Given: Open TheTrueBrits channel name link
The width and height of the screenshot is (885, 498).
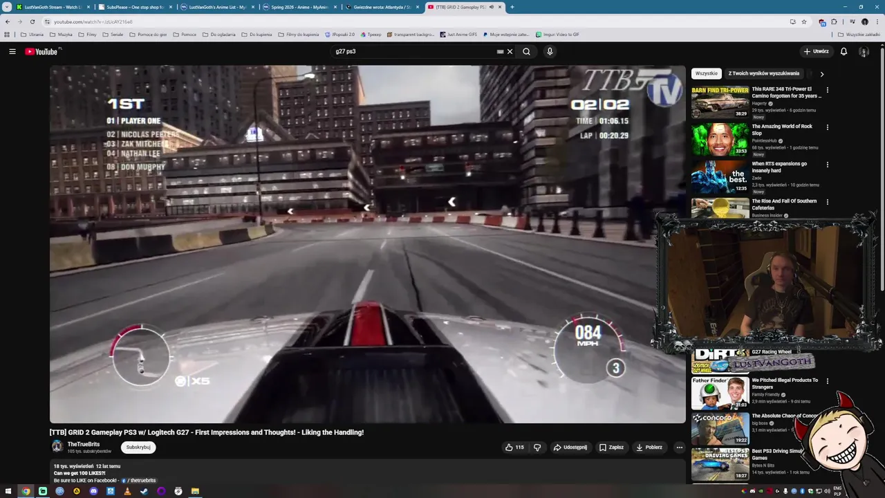Looking at the screenshot, I should point(84,444).
